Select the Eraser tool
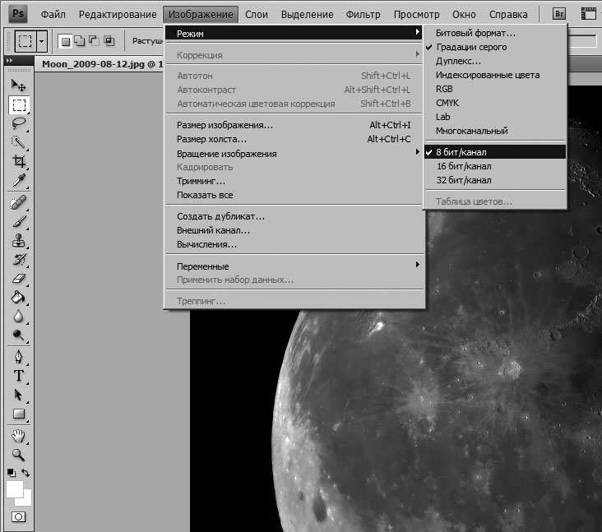This screenshot has height=532, width=602. [x=18, y=278]
